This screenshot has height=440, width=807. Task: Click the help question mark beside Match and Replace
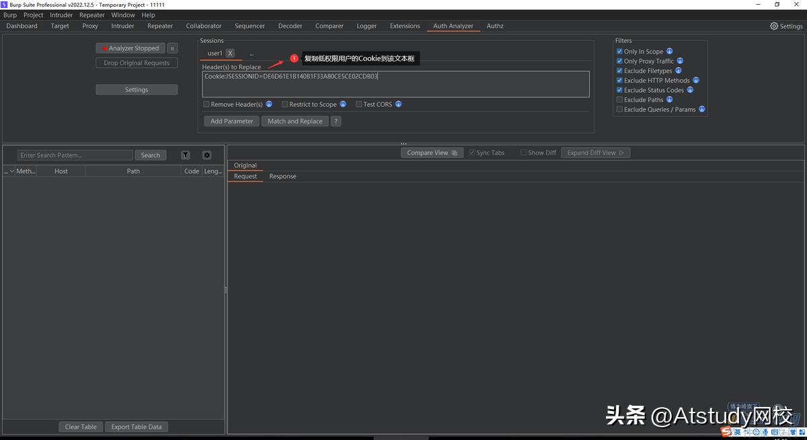coord(334,121)
